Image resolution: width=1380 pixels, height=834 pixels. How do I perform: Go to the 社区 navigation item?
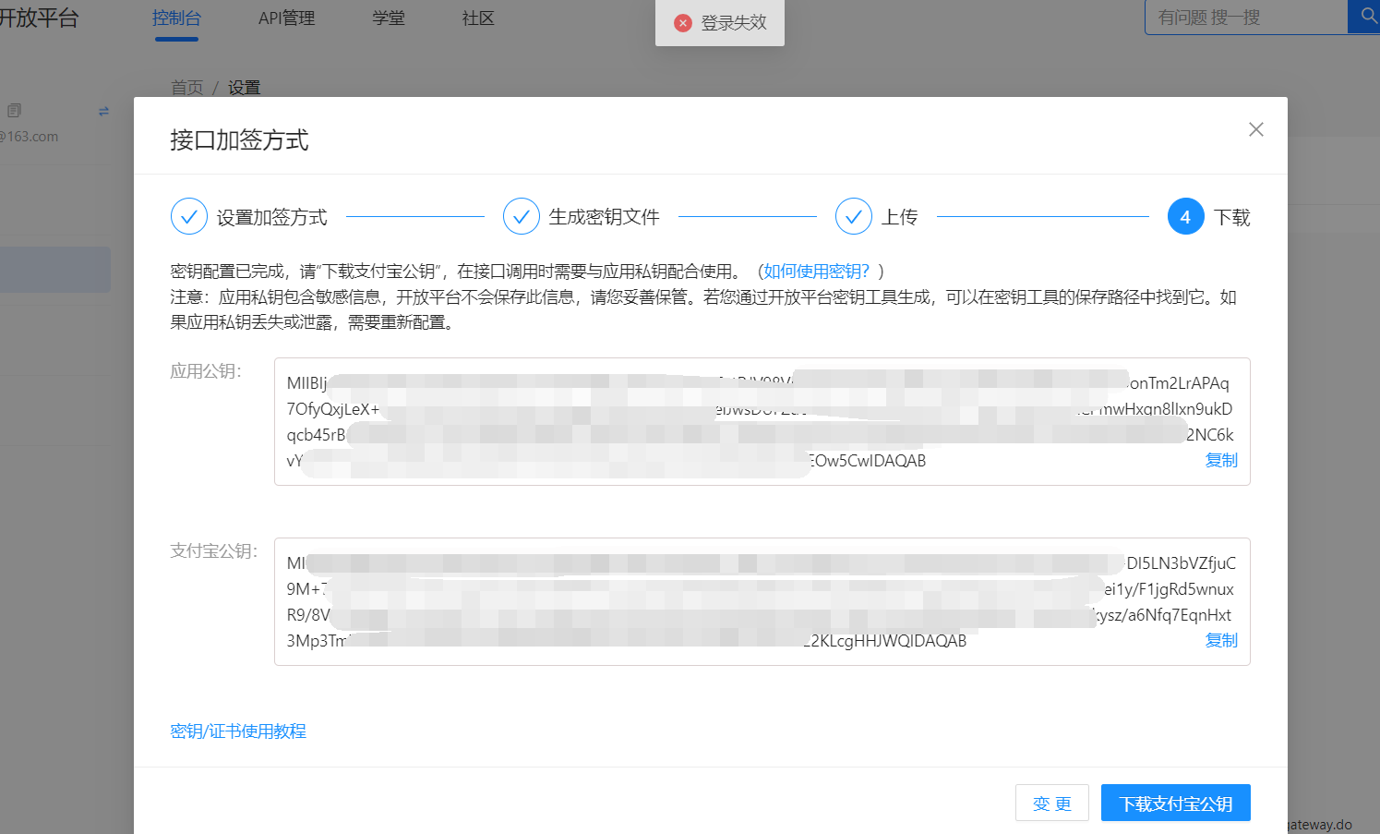point(478,18)
